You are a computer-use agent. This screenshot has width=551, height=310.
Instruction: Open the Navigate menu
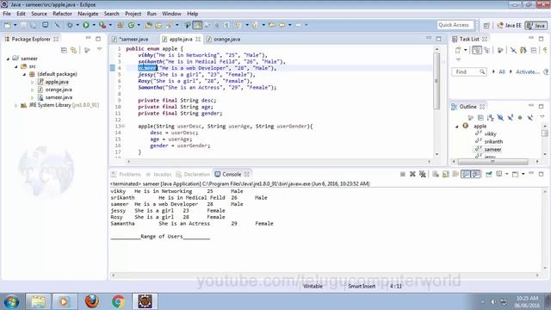click(88, 14)
